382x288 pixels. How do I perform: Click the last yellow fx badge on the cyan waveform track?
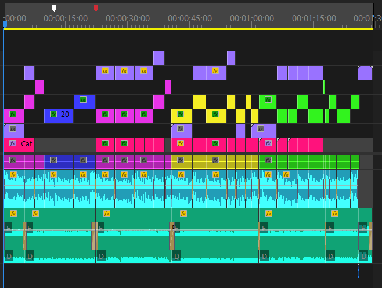point(286,175)
